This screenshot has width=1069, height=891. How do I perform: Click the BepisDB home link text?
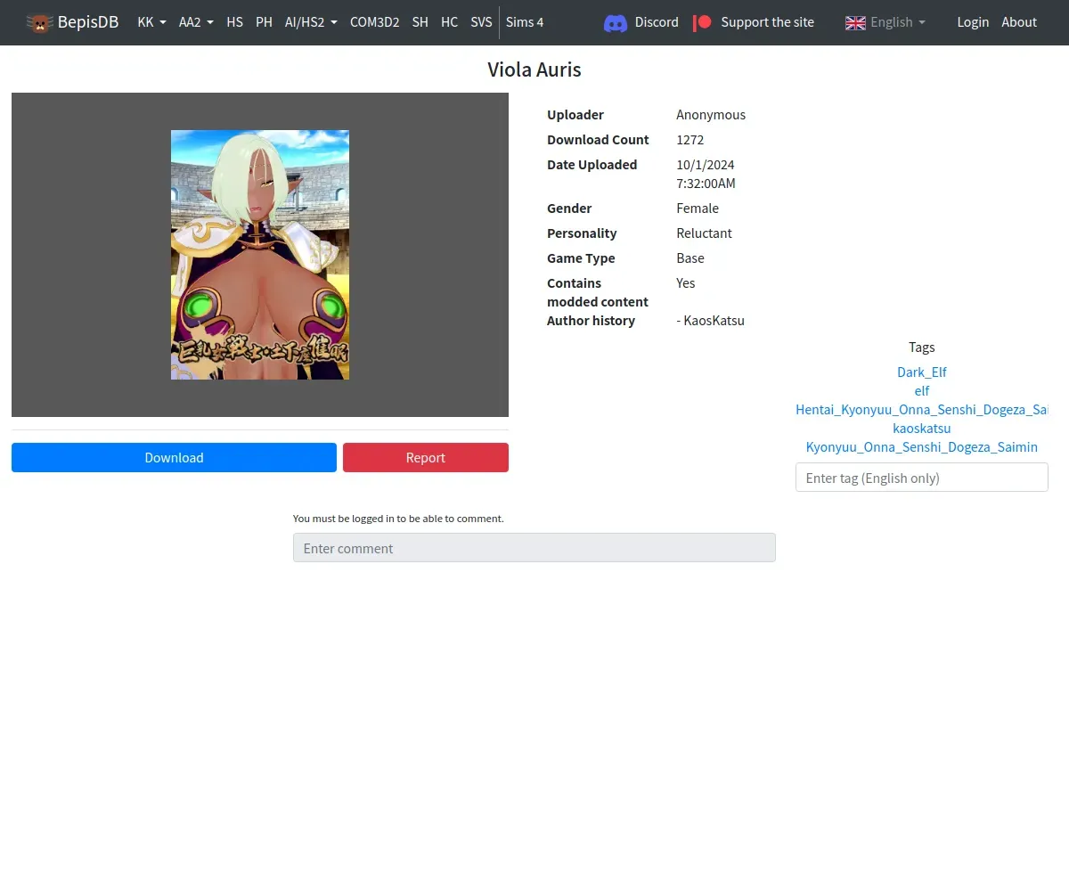point(88,22)
